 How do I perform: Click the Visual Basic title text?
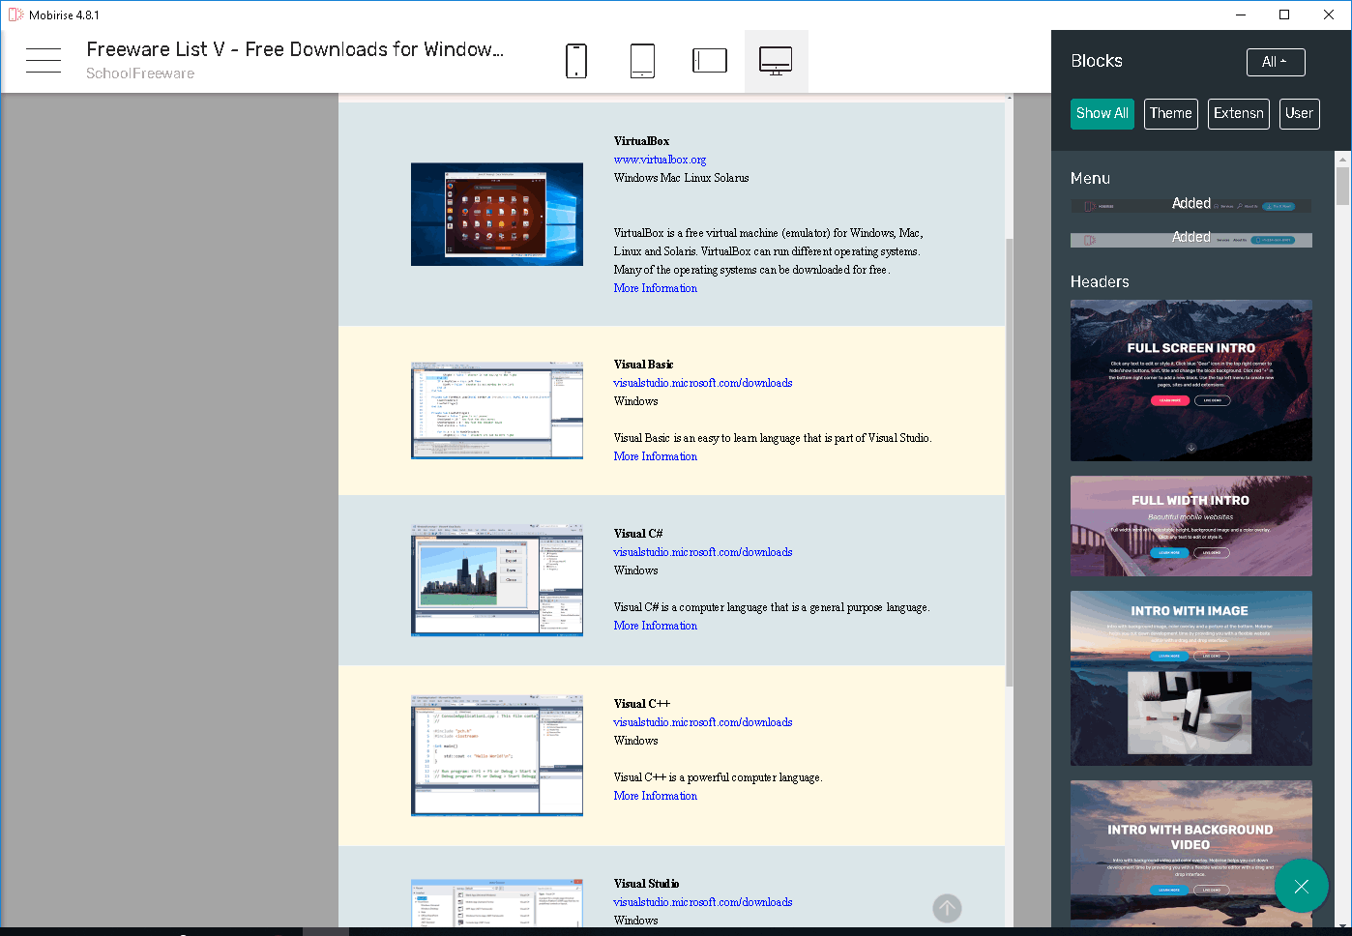(643, 365)
